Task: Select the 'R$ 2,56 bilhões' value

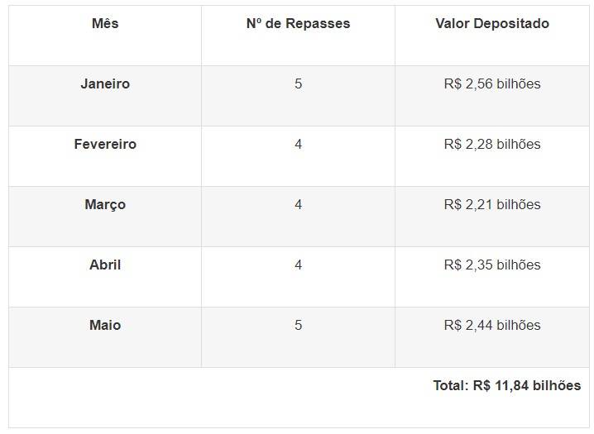Action: [x=492, y=84]
